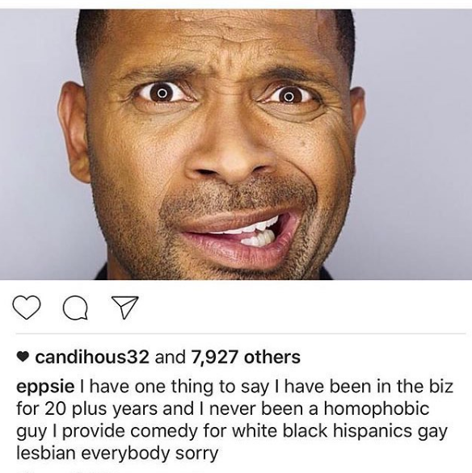The width and height of the screenshot is (472, 473).
Task: Tap the small filled heart beside candihous32
Action: 23,358
